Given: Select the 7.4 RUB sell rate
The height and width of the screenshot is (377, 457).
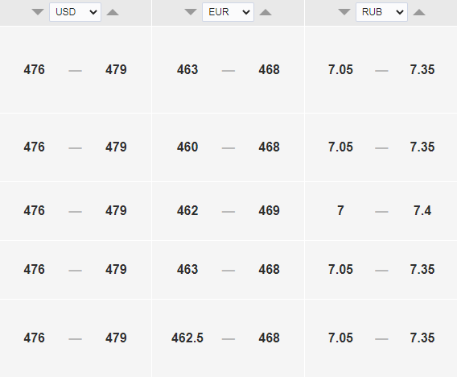Looking at the screenshot, I should 422,211.
